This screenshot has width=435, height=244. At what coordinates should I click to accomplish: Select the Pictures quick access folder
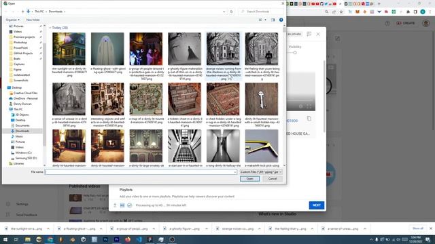click(x=18, y=26)
